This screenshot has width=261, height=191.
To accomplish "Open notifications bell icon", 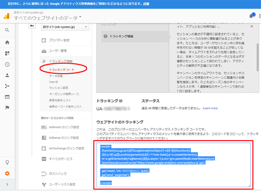I will point(251,16).
